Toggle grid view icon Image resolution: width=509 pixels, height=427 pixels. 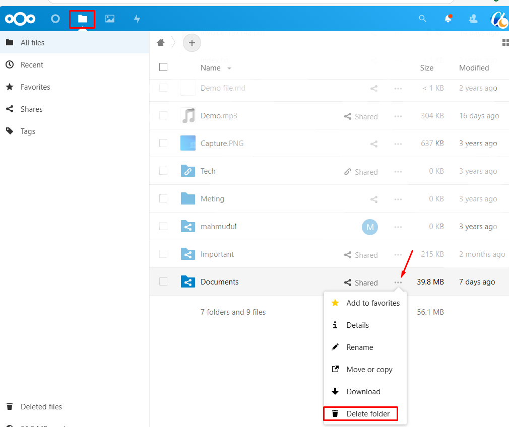tap(505, 43)
